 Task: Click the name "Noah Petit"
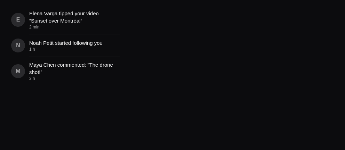41,43
